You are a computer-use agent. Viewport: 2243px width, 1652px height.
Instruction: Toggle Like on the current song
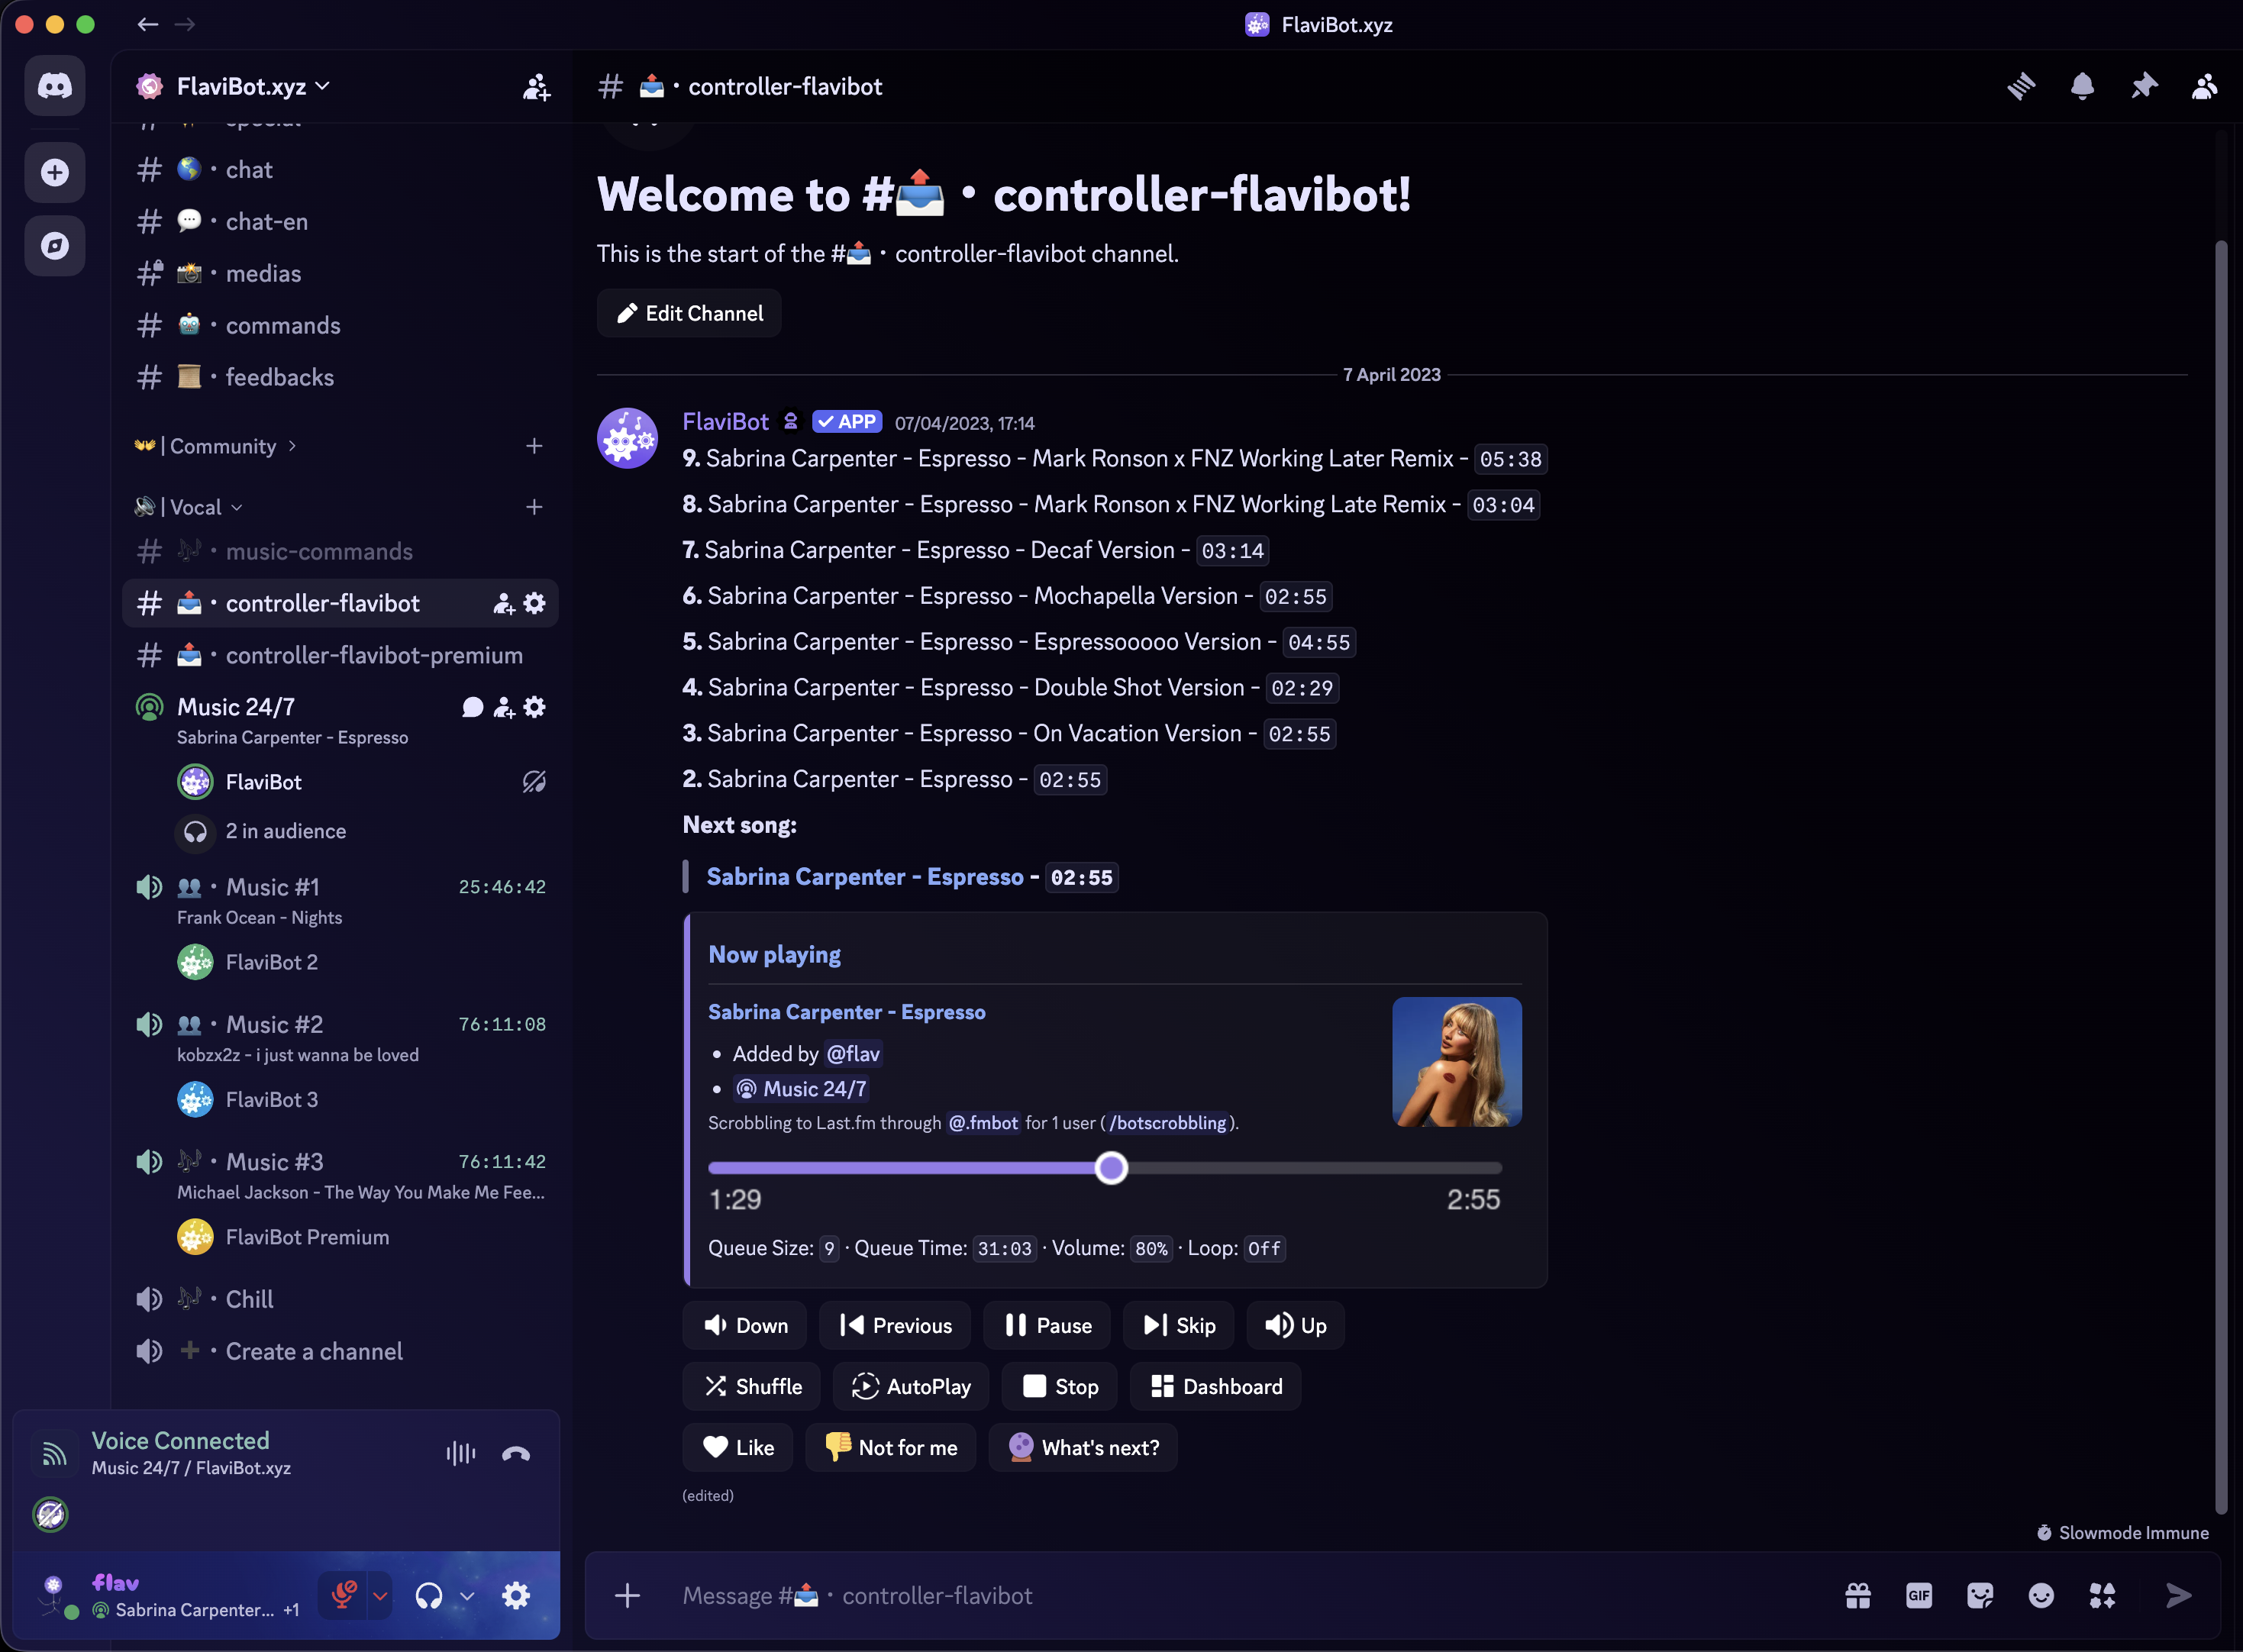pyautogui.click(x=738, y=1447)
